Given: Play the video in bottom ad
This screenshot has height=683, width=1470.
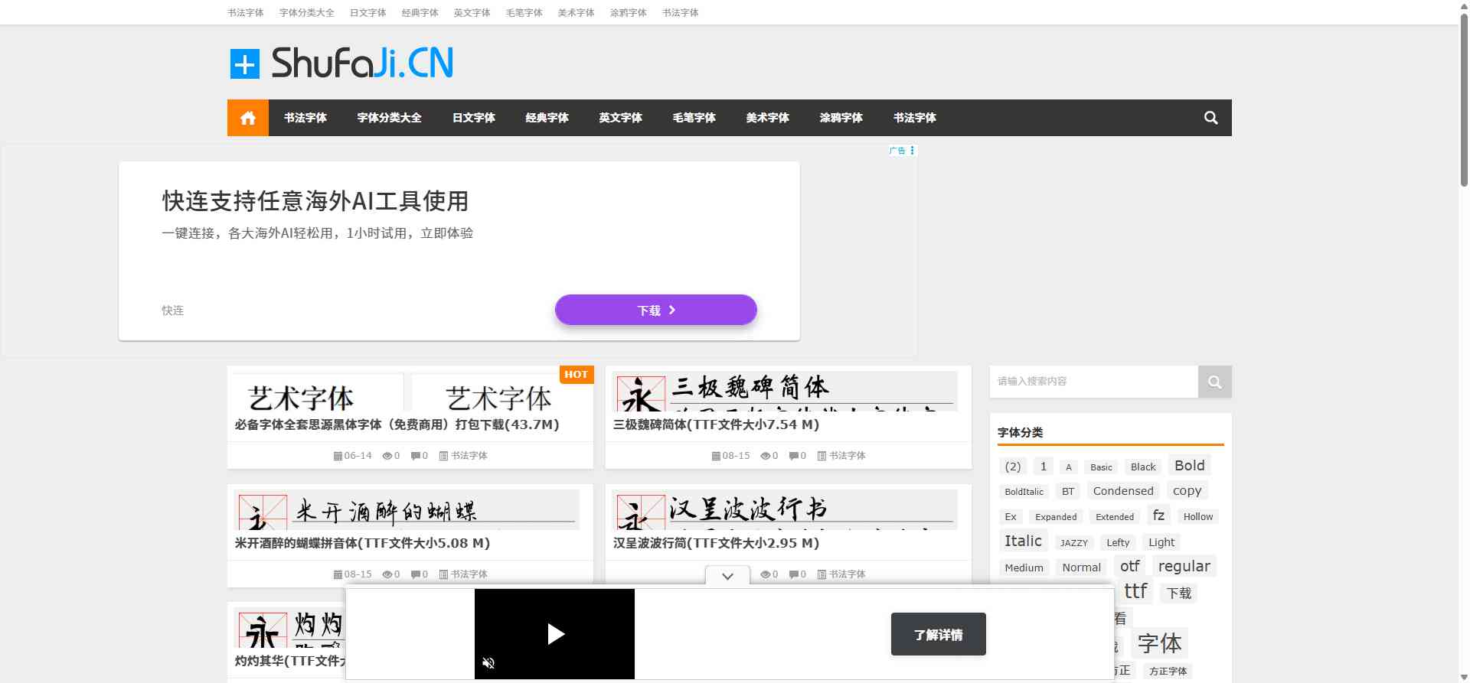Looking at the screenshot, I should pos(555,633).
